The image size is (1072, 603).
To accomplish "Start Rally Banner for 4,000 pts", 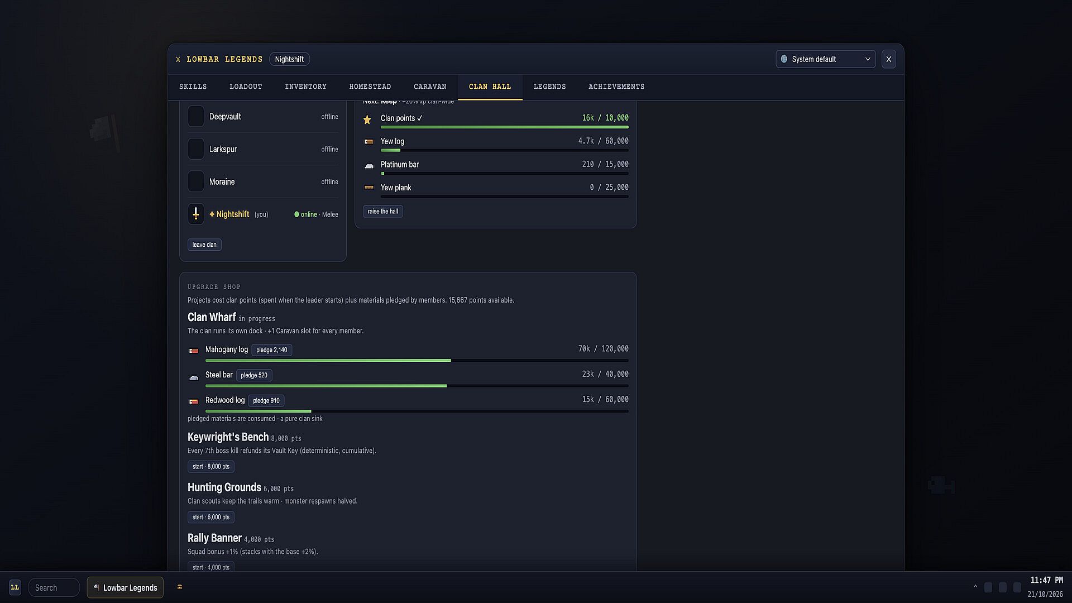I will tap(211, 567).
